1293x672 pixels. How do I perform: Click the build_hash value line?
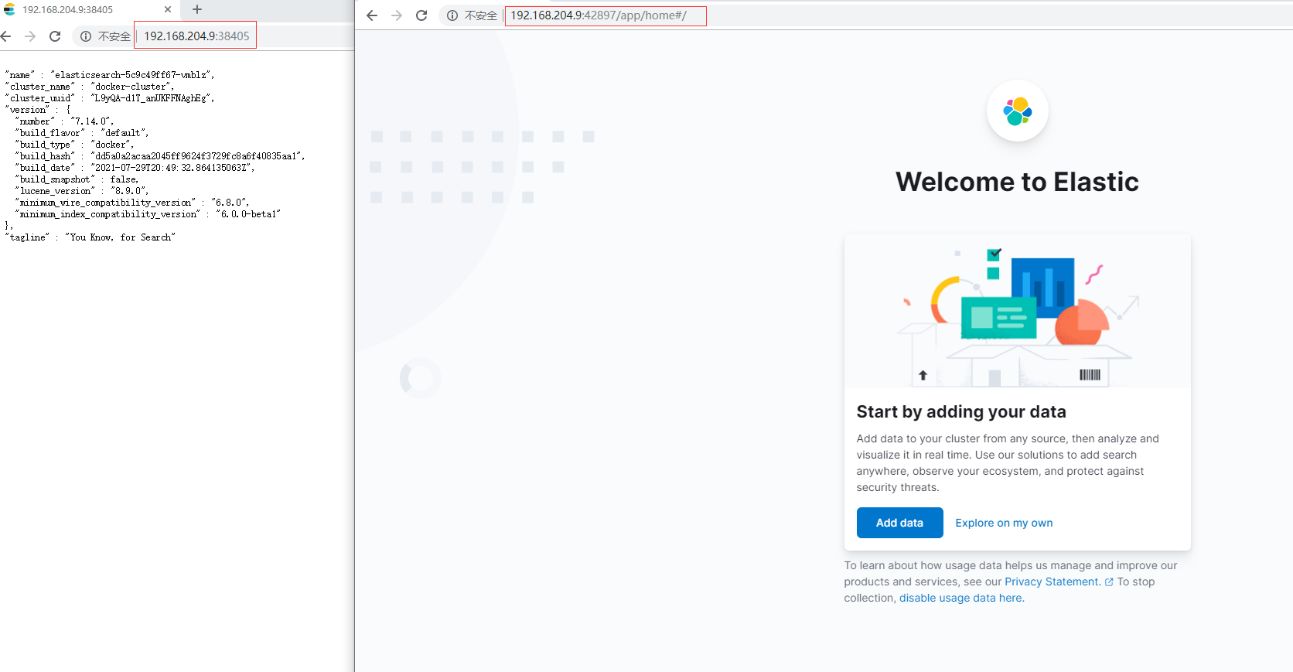[160, 156]
